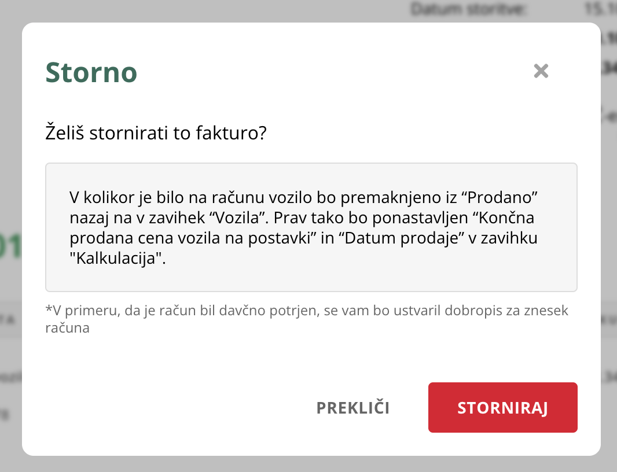
Task: Click the dimmed overlay below the dialog
Action: tap(308, 464)
